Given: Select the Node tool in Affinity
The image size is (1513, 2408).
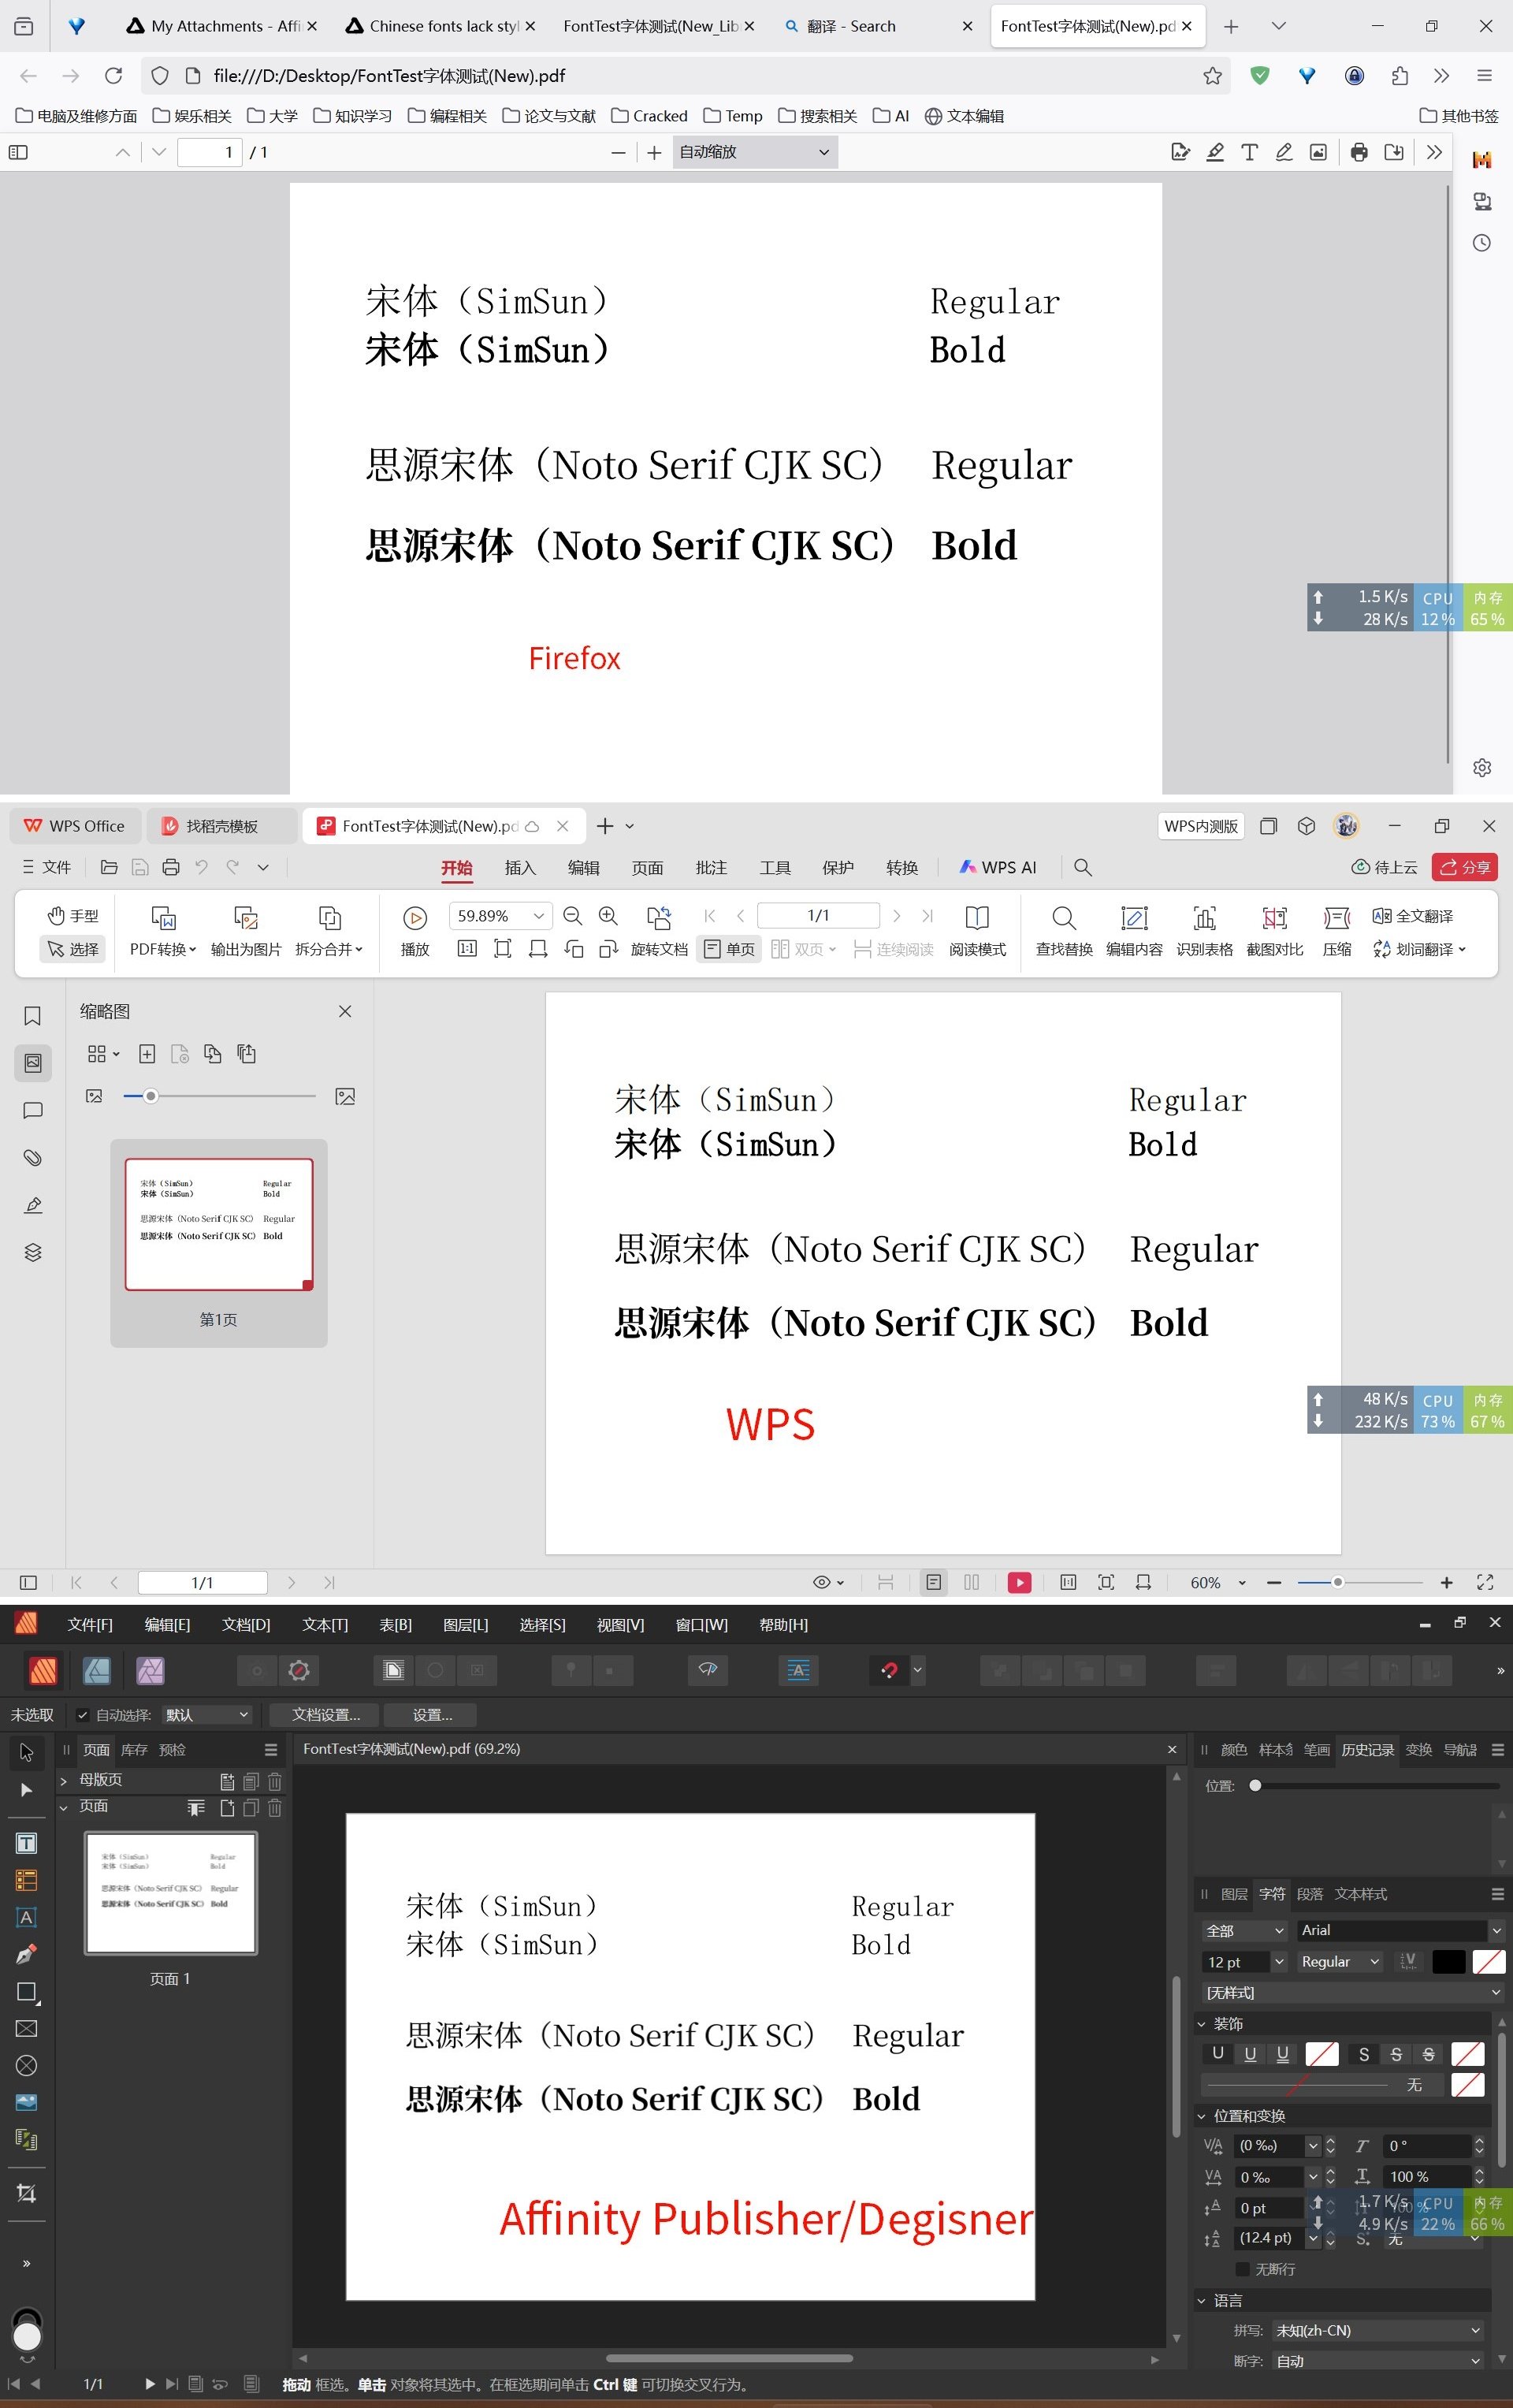Looking at the screenshot, I should 27,1790.
